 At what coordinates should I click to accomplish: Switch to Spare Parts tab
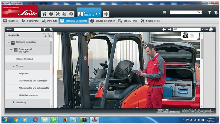point(30,21)
